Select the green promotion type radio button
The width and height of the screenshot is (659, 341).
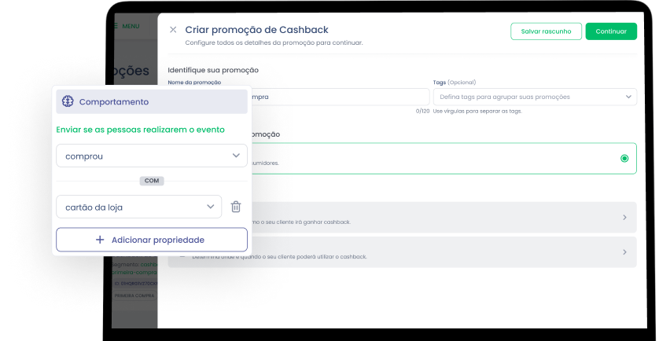tap(624, 158)
